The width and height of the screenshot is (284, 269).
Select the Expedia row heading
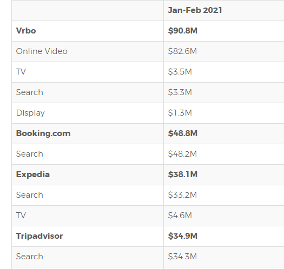(x=33, y=174)
